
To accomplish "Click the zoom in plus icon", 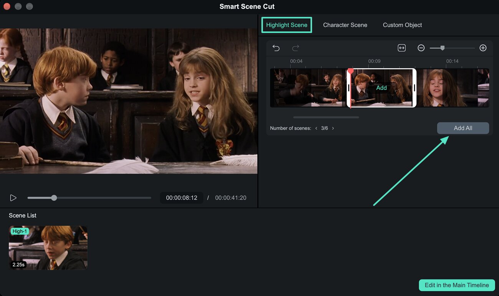I will (483, 48).
